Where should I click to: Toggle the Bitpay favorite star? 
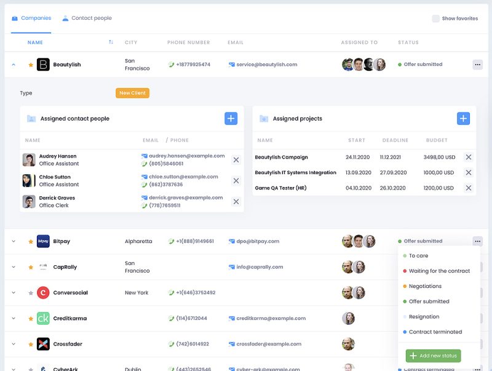31,242
